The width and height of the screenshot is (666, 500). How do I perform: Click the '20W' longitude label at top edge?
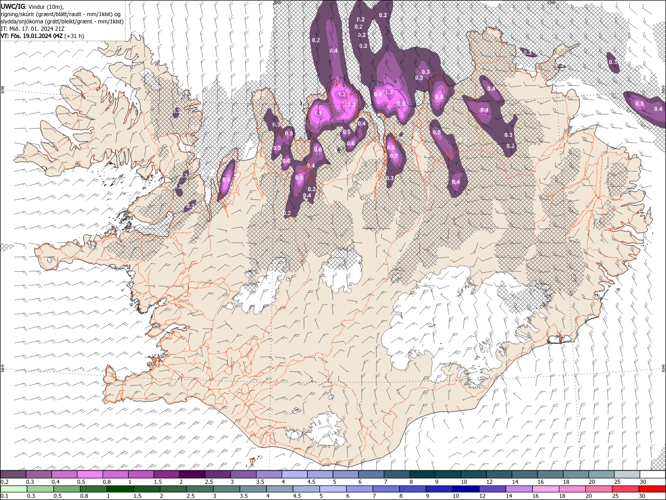[x=276, y=3]
